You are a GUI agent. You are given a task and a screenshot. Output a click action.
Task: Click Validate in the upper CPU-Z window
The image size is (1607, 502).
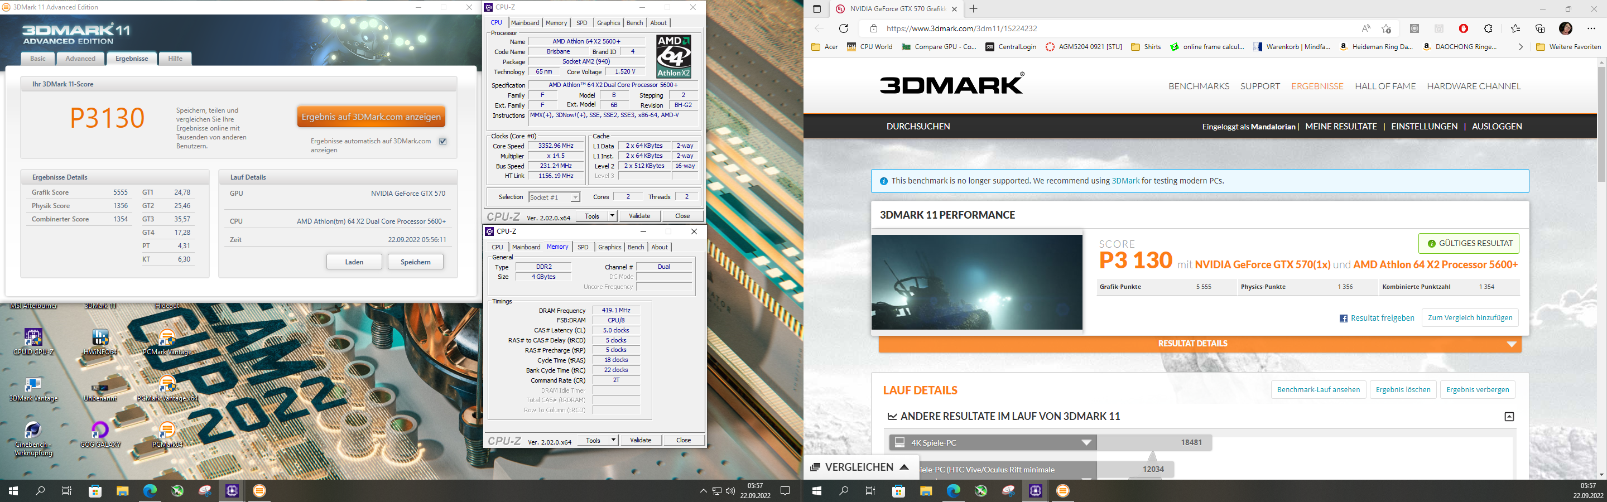(x=639, y=216)
